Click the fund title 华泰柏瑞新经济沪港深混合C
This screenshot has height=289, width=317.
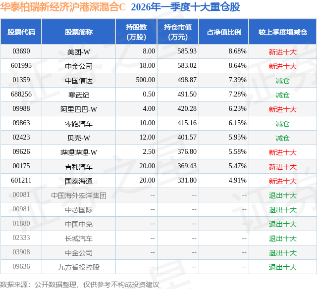pos(63,7)
